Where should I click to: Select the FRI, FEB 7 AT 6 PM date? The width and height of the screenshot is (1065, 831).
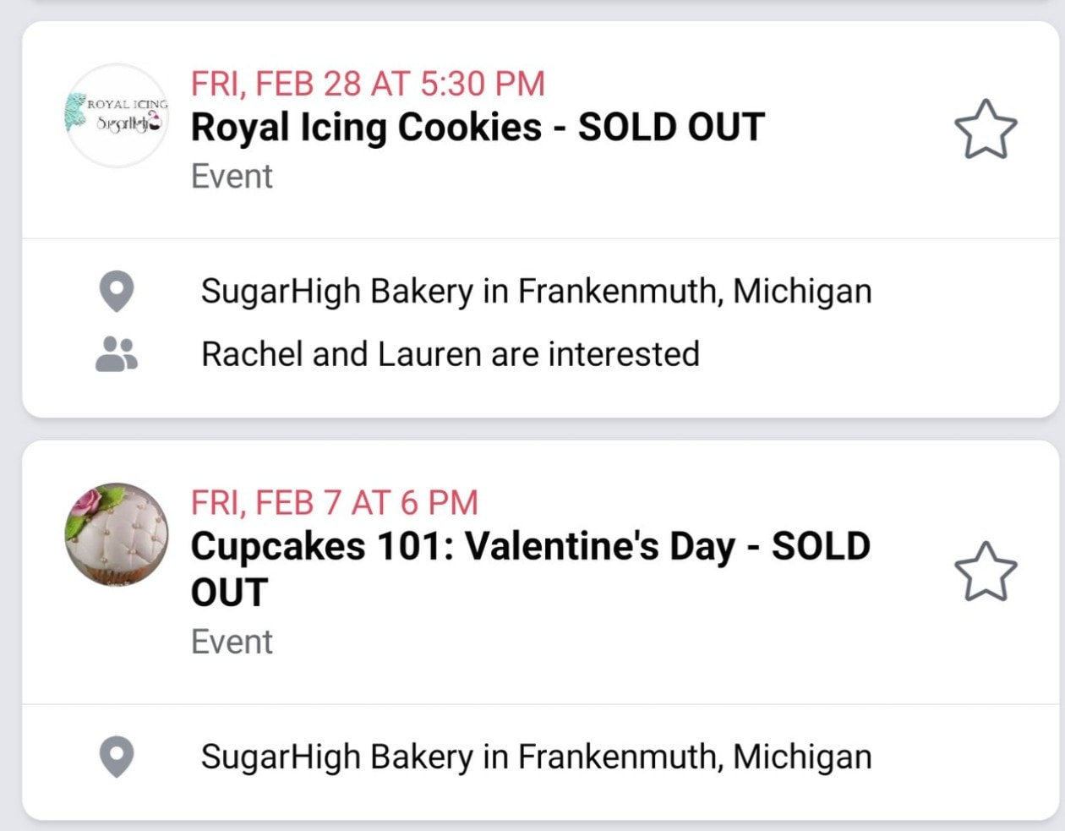tap(335, 503)
